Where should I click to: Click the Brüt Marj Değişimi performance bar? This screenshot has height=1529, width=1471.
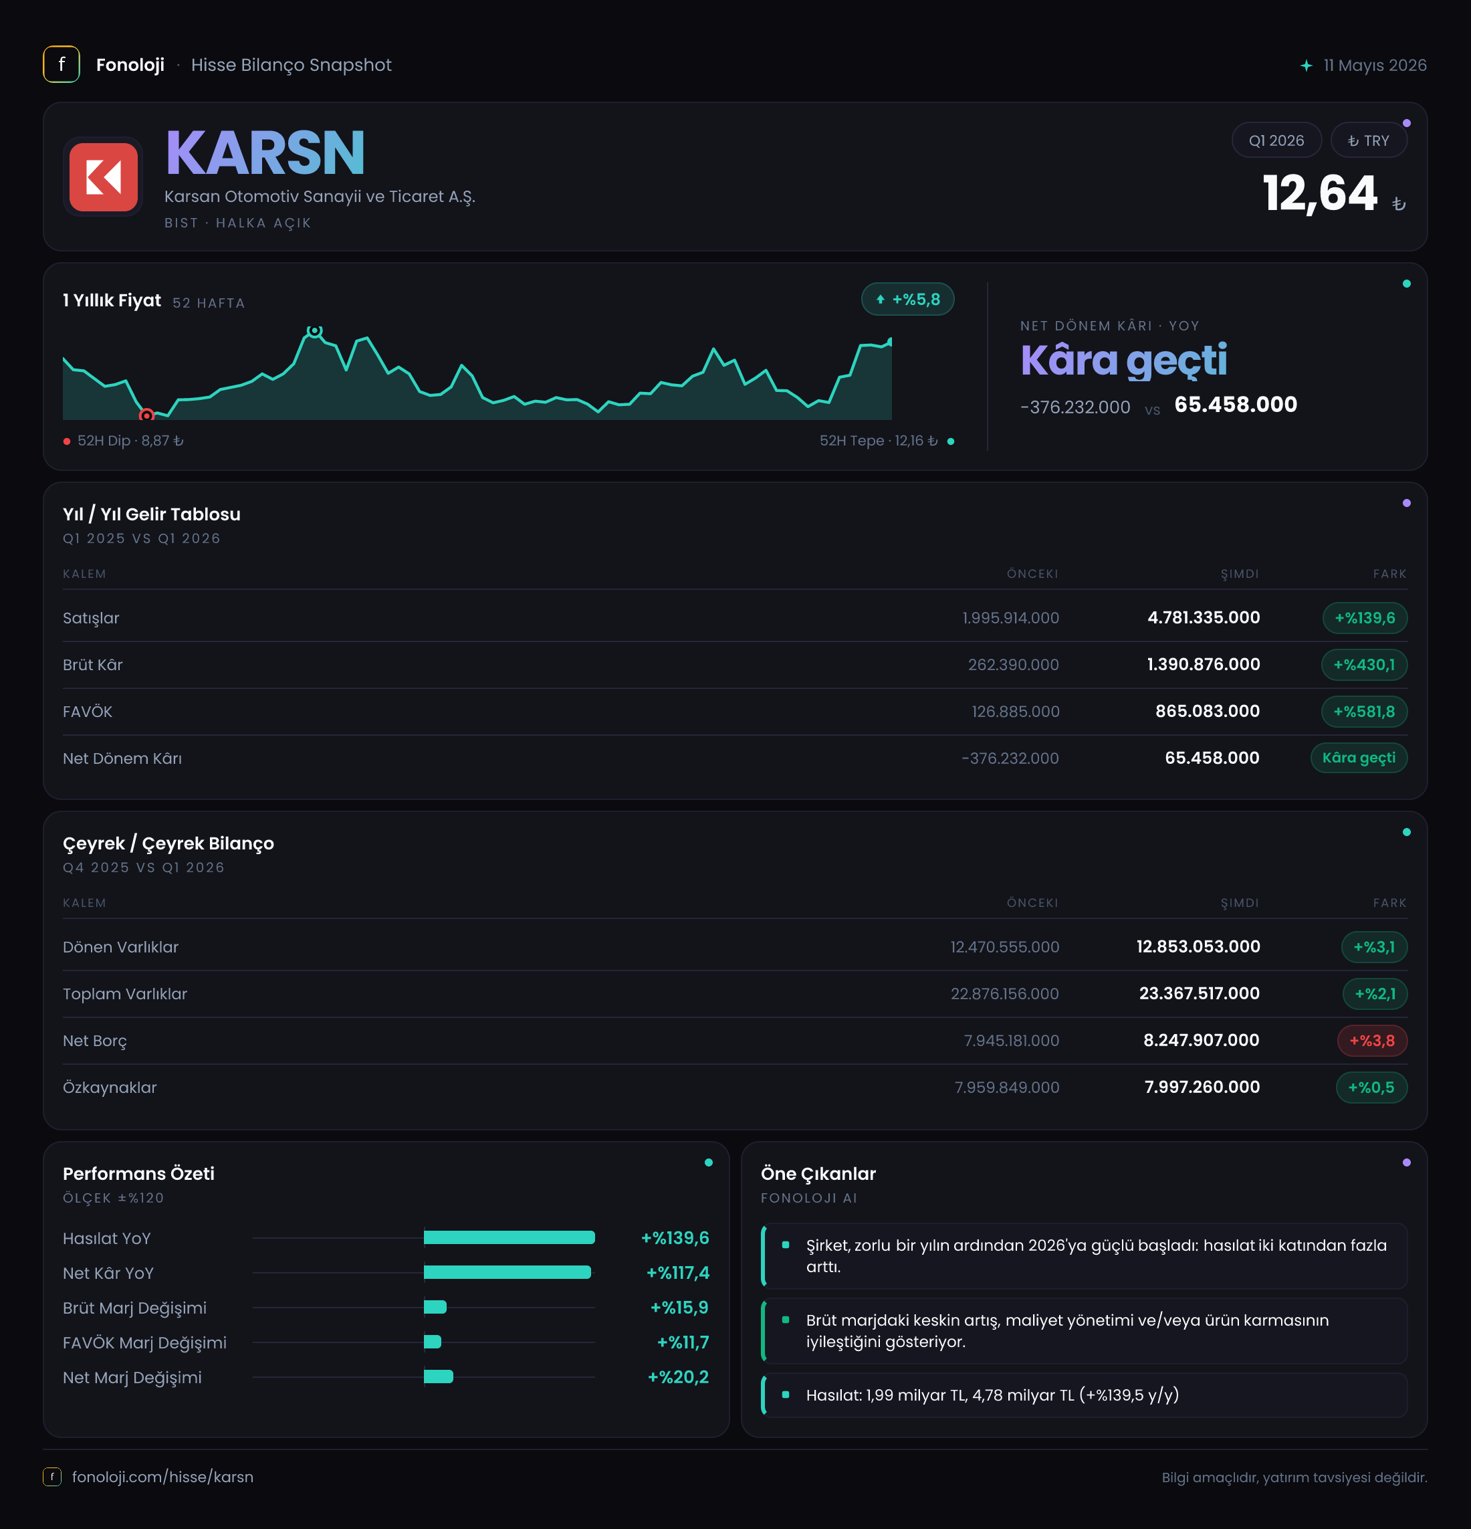click(435, 1308)
